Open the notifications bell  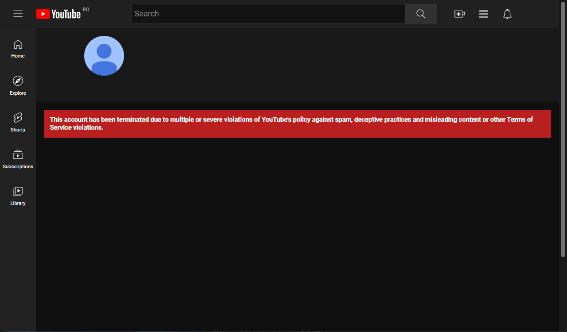[508, 14]
